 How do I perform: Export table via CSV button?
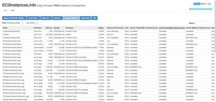(94, 18)
